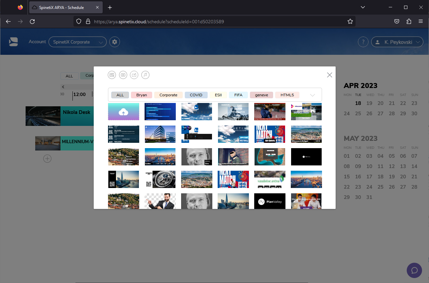Expand the tag filter list chevron
This screenshot has width=429, height=283.
click(312, 95)
